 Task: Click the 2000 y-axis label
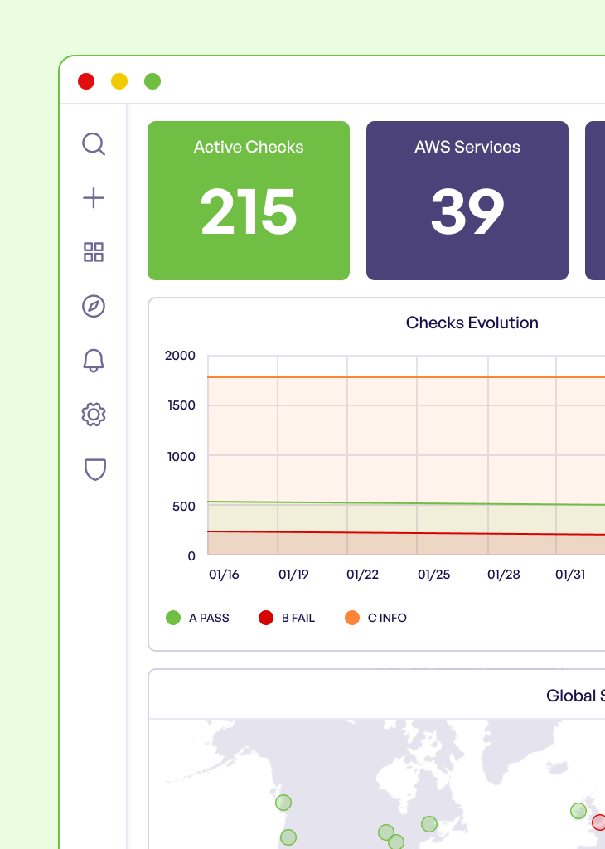coord(180,356)
